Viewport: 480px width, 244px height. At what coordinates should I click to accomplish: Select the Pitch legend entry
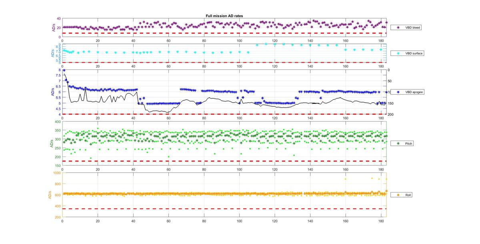point(402,143)
